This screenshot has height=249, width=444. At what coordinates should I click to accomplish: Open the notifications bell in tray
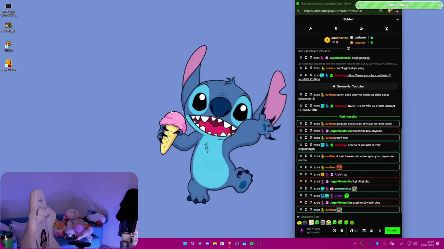pyautogui.click(x=438, y=243)
